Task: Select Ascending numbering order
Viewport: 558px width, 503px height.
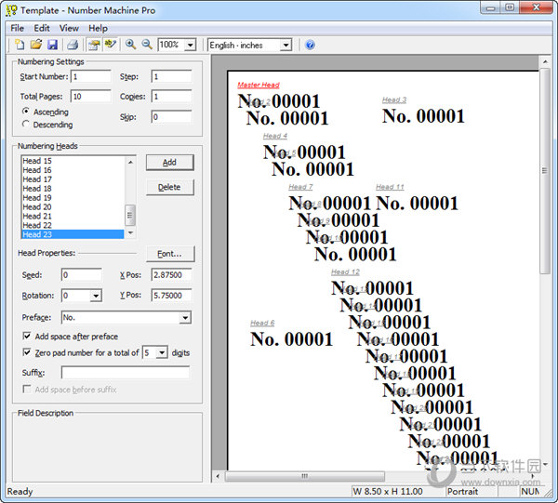Action: click(26, 112)
